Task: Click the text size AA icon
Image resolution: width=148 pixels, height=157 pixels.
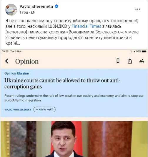Action: click(142, 61)
